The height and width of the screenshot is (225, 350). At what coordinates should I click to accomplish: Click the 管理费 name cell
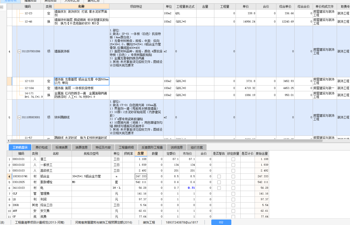click(56, 194)
